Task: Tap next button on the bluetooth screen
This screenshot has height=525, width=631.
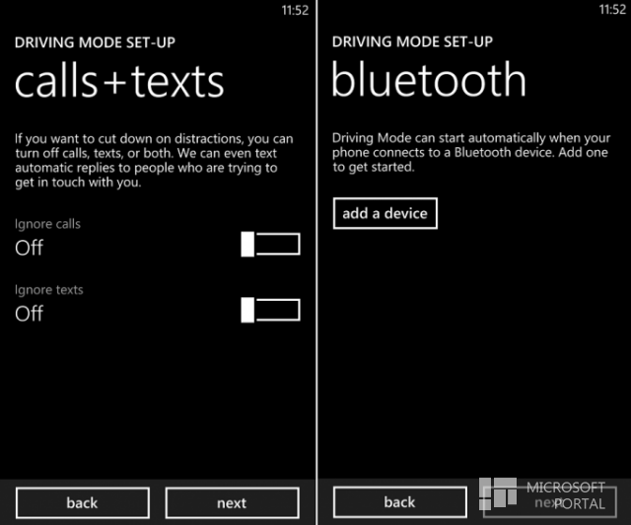Action: click(550, 502)
